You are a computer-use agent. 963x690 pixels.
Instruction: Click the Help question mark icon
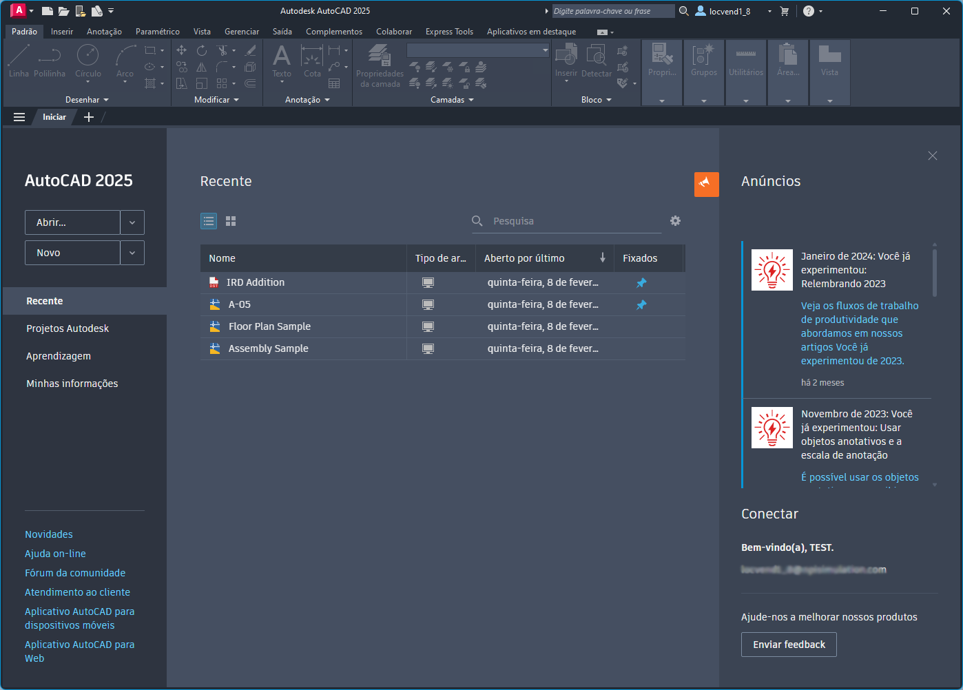click(809, 11)
